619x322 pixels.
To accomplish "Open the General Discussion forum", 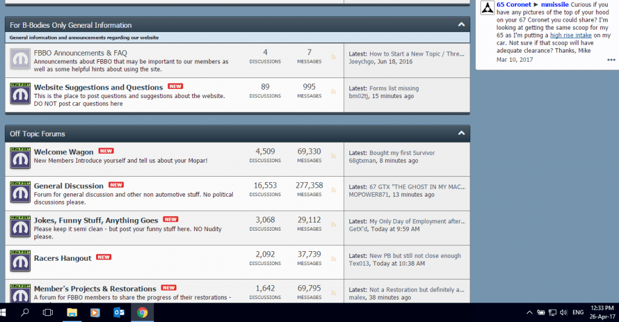I will 69,186.
